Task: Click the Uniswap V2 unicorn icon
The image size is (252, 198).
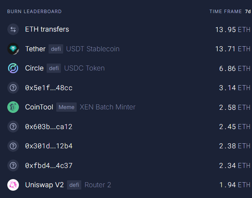Action: 13,185
